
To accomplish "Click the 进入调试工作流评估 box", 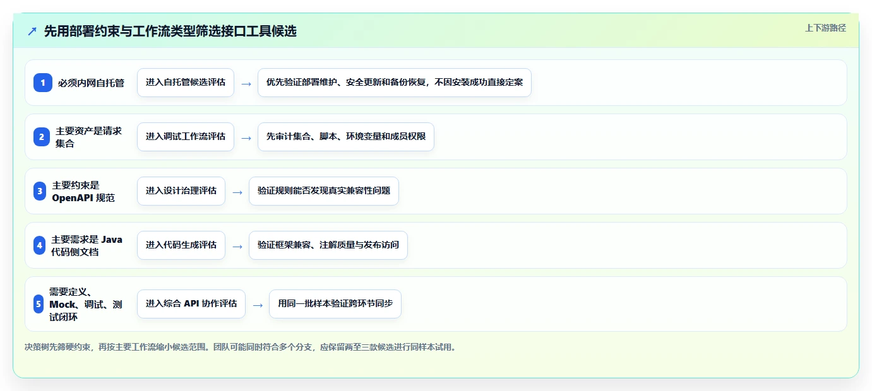I will [x=186, y=137].
